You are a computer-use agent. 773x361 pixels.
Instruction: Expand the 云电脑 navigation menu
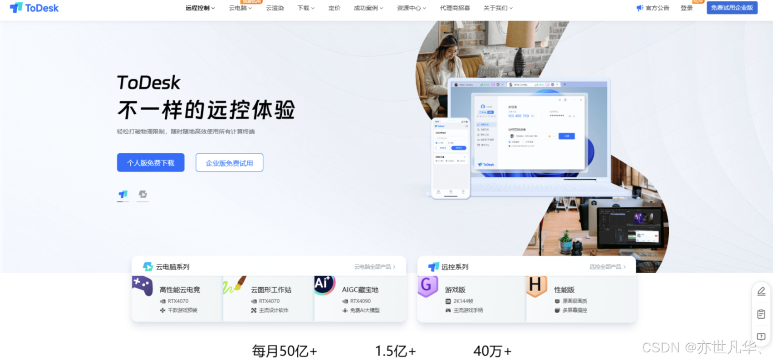(x=240, y=8)
